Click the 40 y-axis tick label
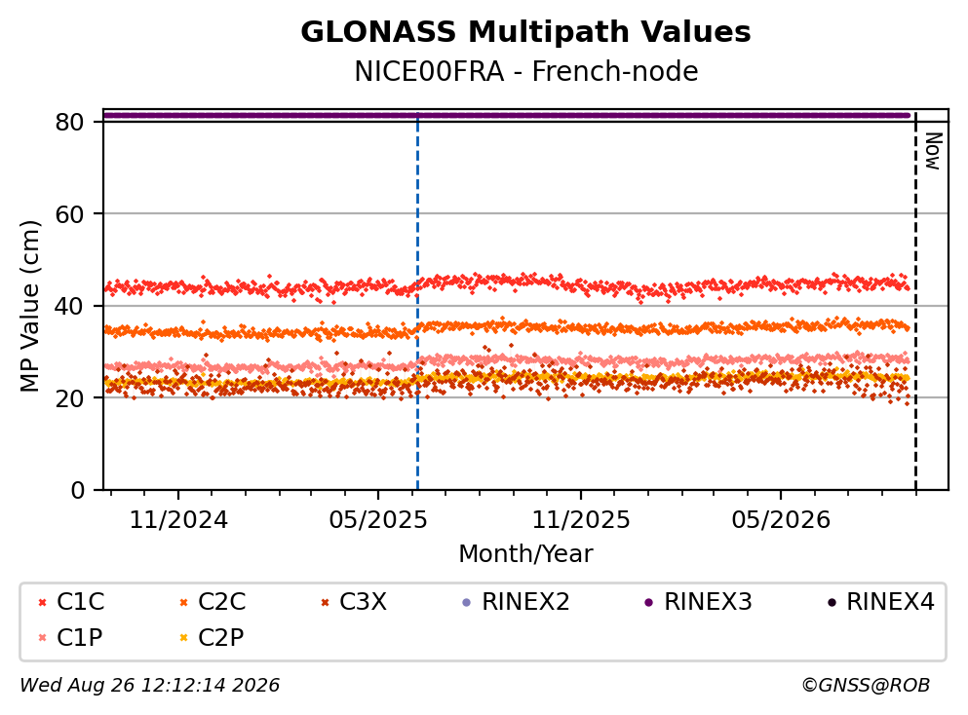This screenshot has height=715, width=968. 70,307
